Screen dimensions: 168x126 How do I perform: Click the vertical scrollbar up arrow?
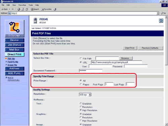pos(166,17)
